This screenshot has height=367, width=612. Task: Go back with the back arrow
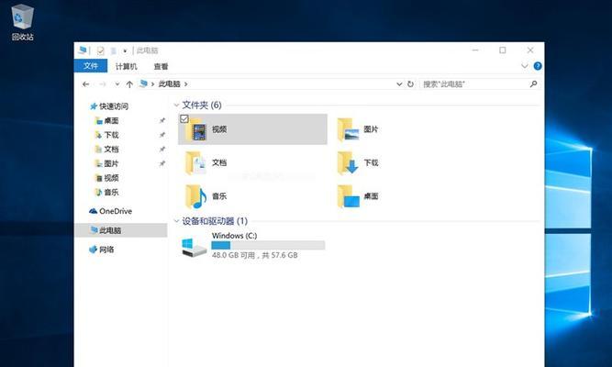tap(86, 83)
